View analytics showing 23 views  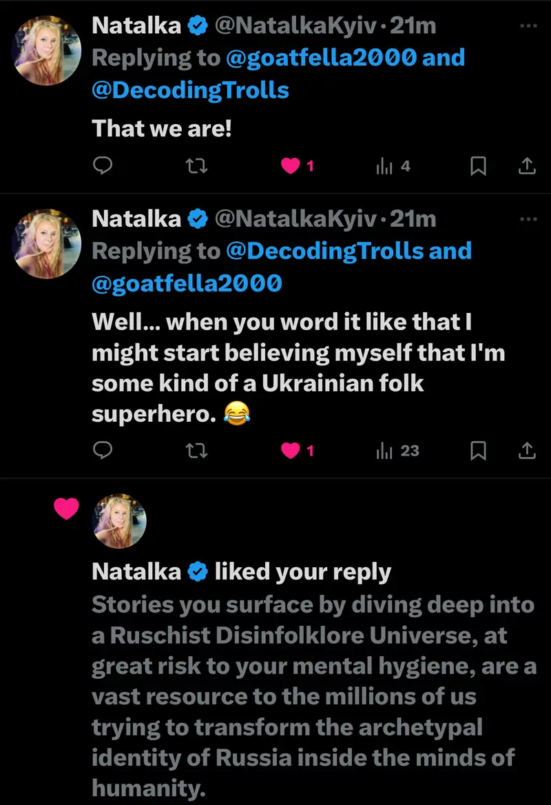[x=397, y=450]
